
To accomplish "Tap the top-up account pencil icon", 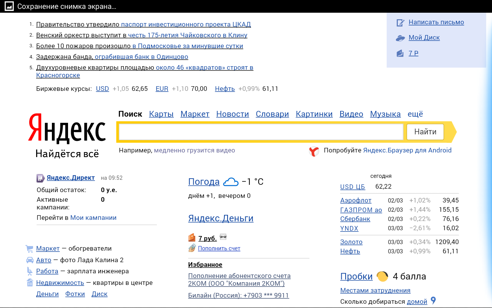I will click(x=192, y=248).
